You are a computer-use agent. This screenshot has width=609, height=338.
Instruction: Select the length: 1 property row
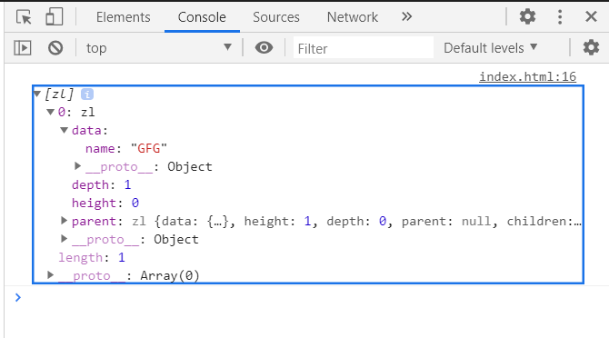(x=92, y=257)
